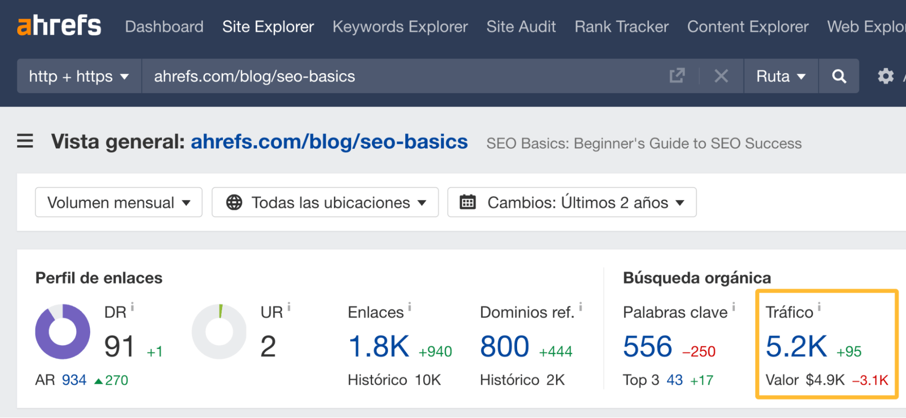Open settings via the gear icon
The width and height of the screenshot is (906, 418).
point(885,76)
